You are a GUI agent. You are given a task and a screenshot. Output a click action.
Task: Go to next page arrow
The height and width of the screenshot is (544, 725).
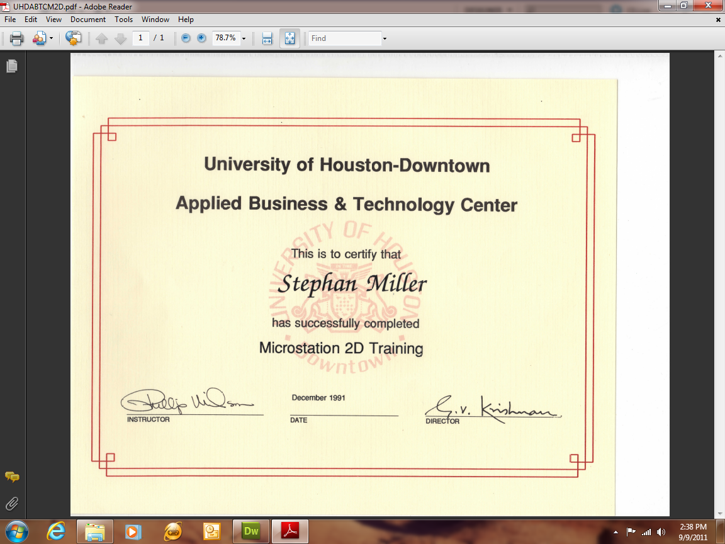120,38
